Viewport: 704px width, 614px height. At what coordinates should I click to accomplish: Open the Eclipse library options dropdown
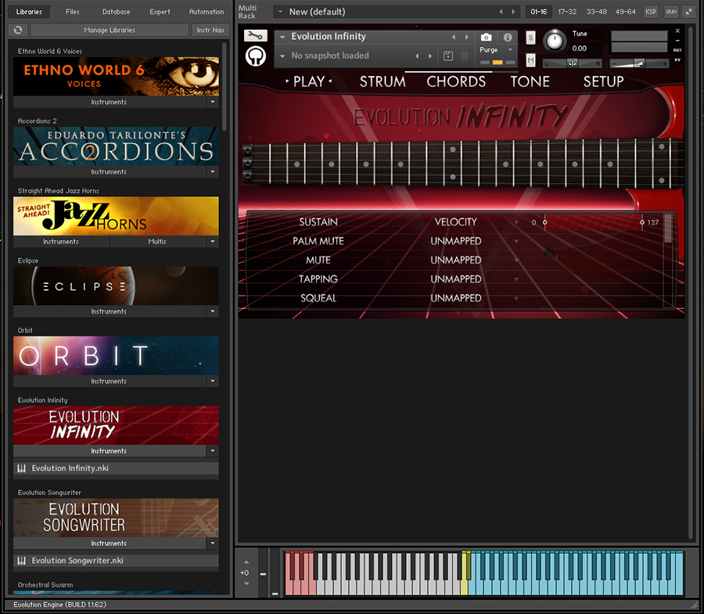[x=212, y=311]
